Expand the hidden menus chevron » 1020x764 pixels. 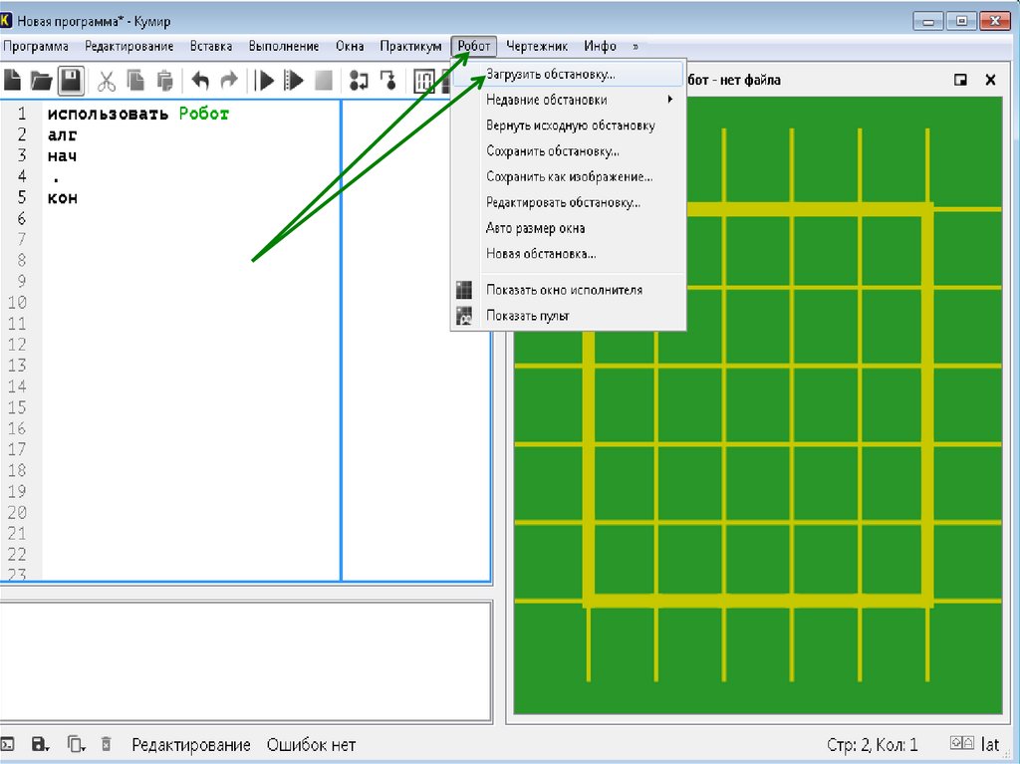636,47
